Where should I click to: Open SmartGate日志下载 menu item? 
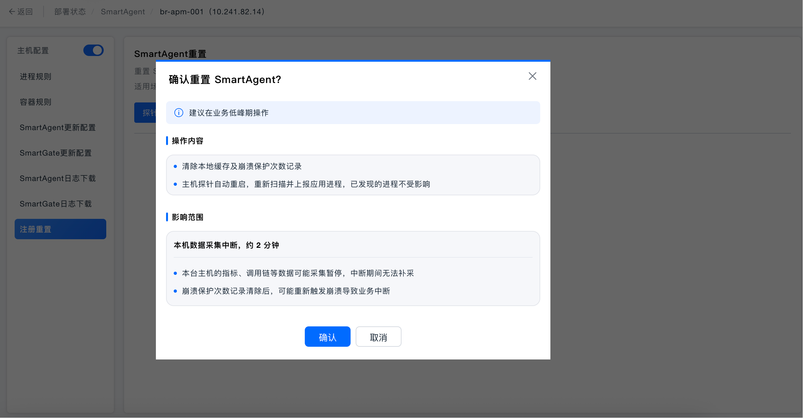coord(60,204)
